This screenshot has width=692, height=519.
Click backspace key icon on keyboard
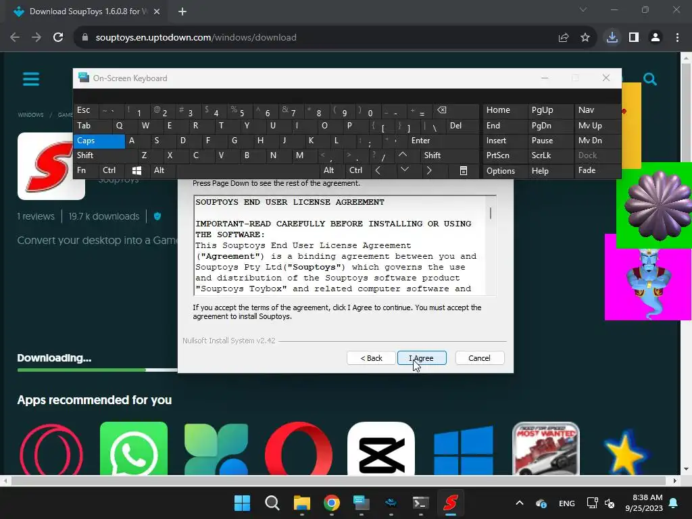(456, 110)
